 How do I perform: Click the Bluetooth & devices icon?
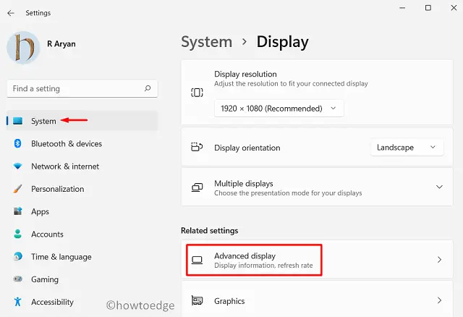click(x=18, y=143)
